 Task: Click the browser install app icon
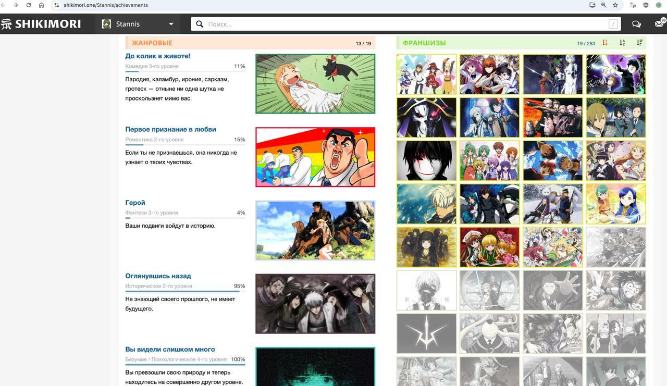tap(592, 5)
